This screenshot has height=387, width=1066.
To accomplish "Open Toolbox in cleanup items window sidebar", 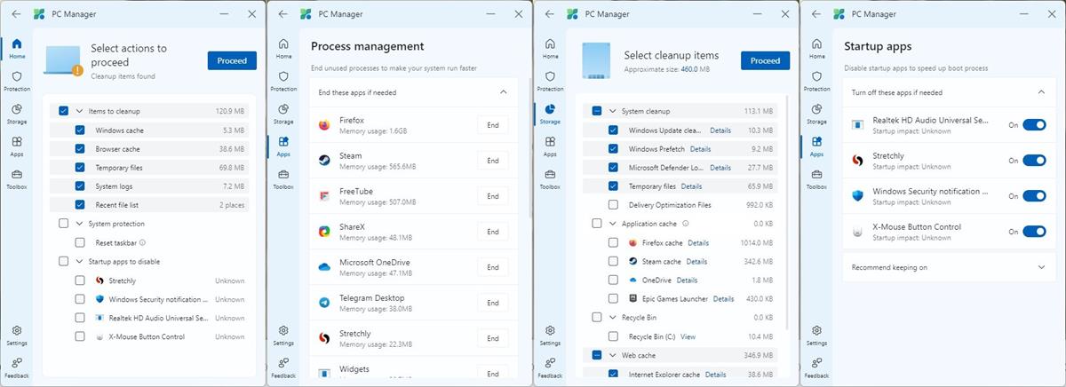I will (x=550, y=179).
